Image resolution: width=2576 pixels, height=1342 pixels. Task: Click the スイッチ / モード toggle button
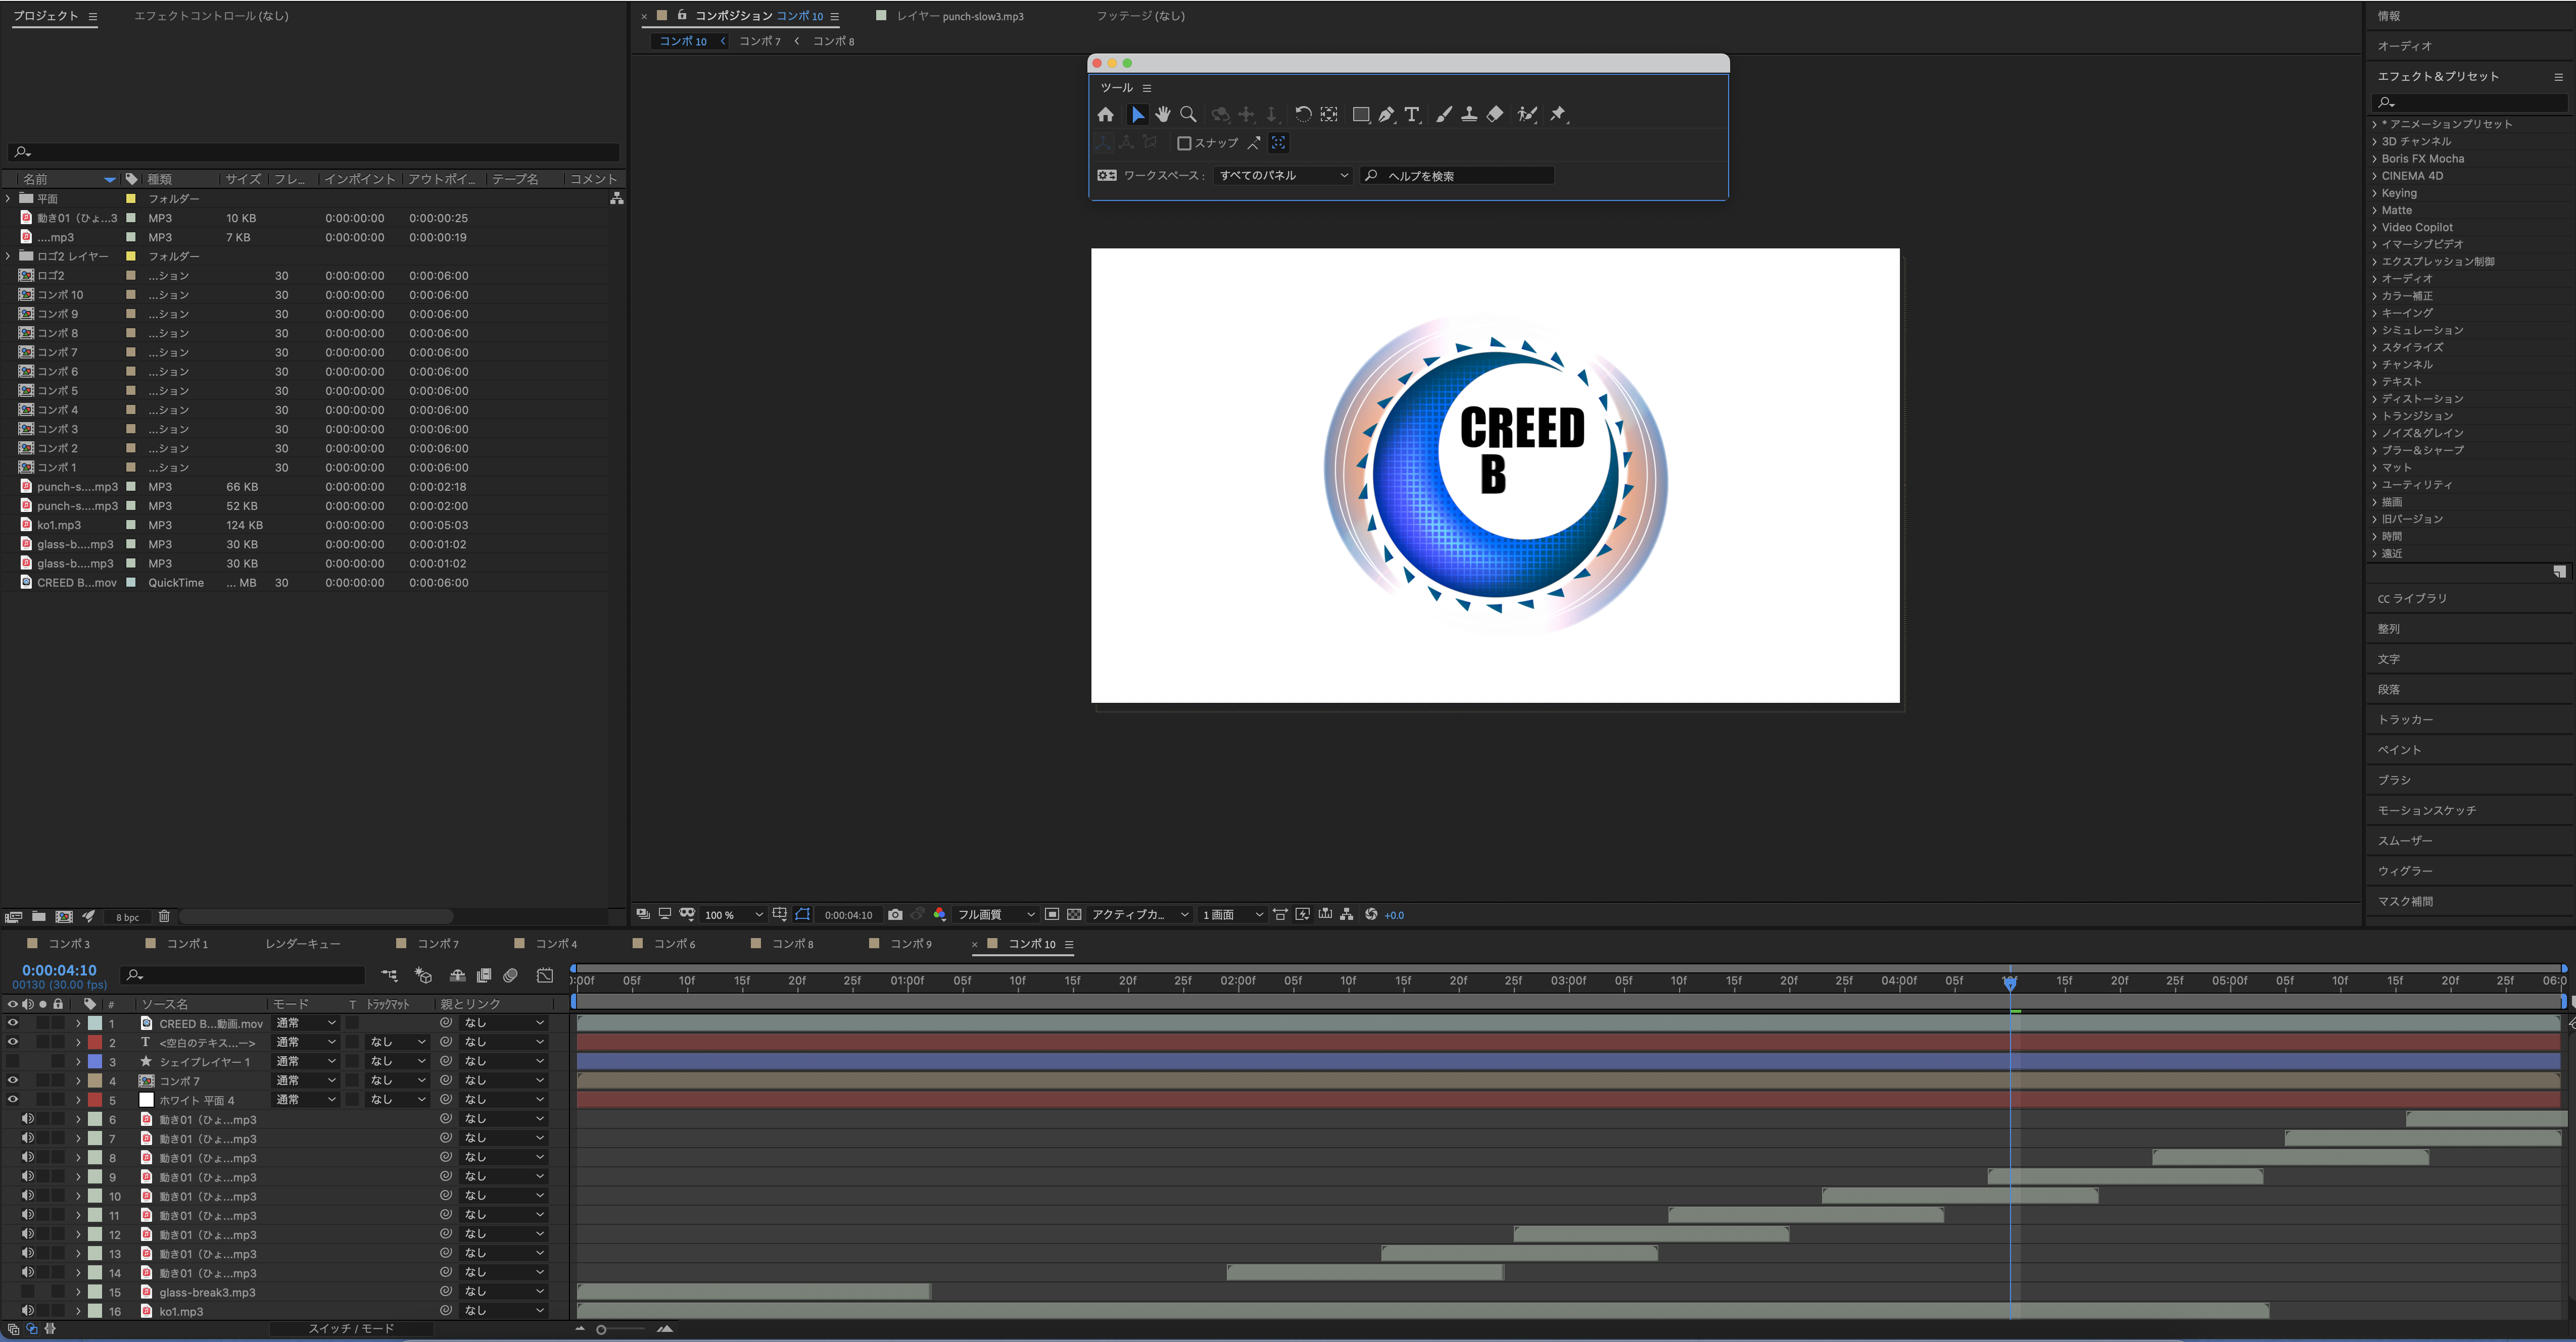pos(351,1328)
